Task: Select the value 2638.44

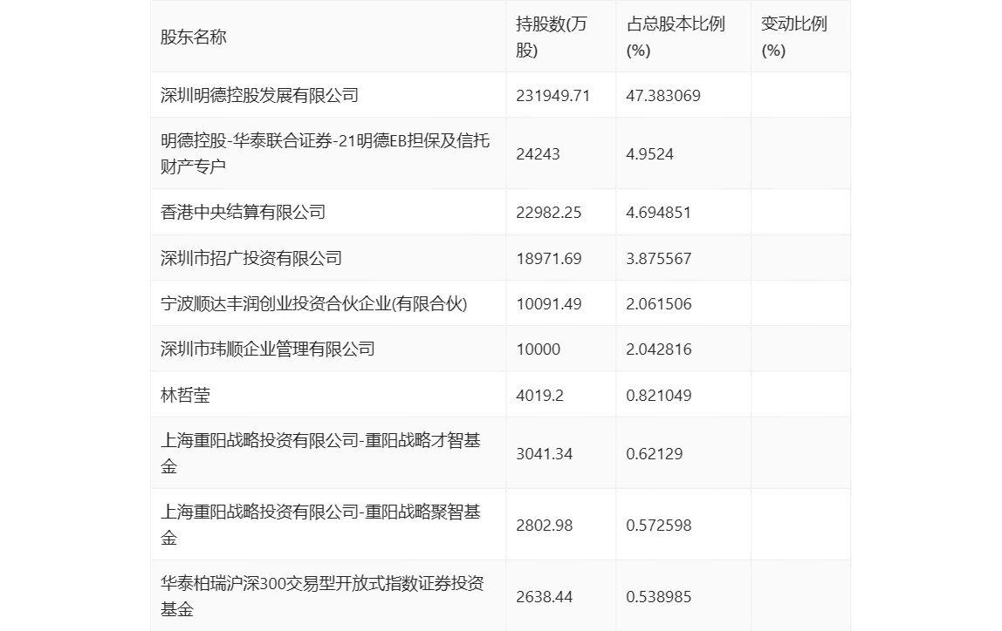Action: click(545, 596)
